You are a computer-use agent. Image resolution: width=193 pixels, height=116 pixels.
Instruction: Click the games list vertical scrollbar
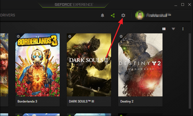190,71
